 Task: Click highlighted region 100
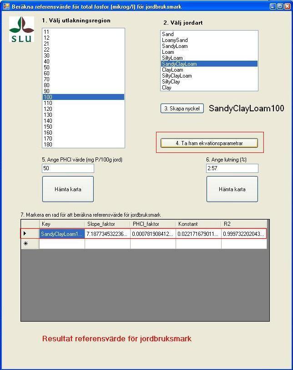(83, 97)
